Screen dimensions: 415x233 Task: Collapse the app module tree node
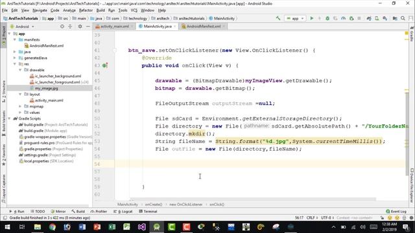point(10,34)
